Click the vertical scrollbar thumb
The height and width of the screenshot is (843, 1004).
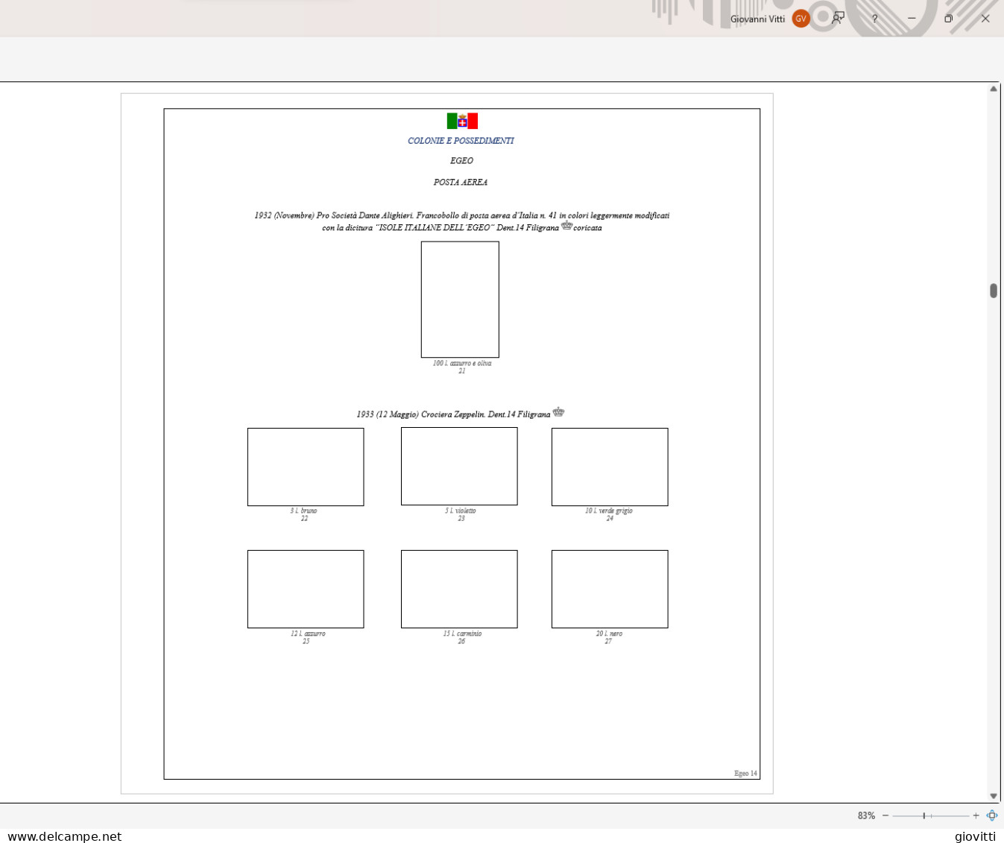994,291
